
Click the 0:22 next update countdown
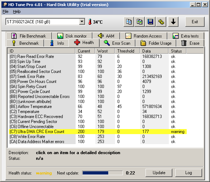[x=130, y=173]
